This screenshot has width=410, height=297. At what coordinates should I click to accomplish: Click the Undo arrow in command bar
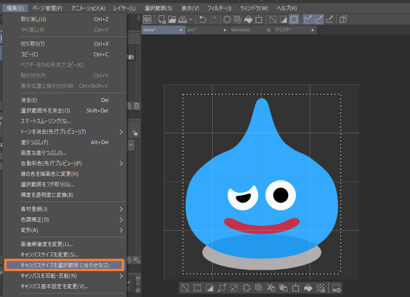click(x=203, y=19)
